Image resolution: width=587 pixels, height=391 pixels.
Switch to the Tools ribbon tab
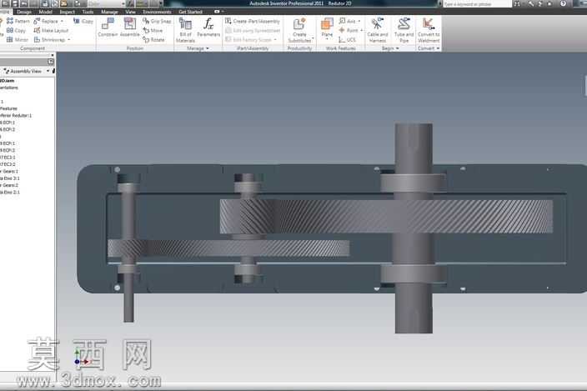[88, 12]
